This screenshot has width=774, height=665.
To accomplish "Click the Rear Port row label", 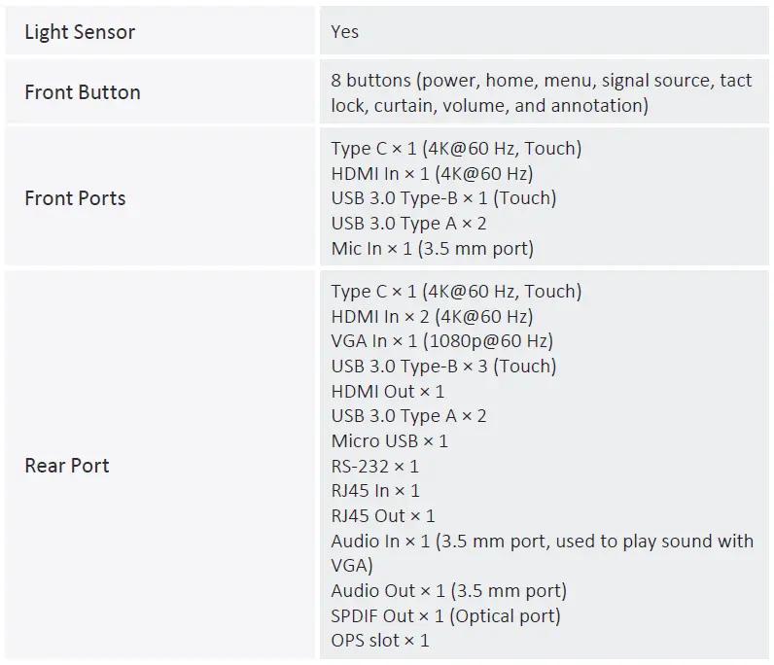I will coord(67,466).
